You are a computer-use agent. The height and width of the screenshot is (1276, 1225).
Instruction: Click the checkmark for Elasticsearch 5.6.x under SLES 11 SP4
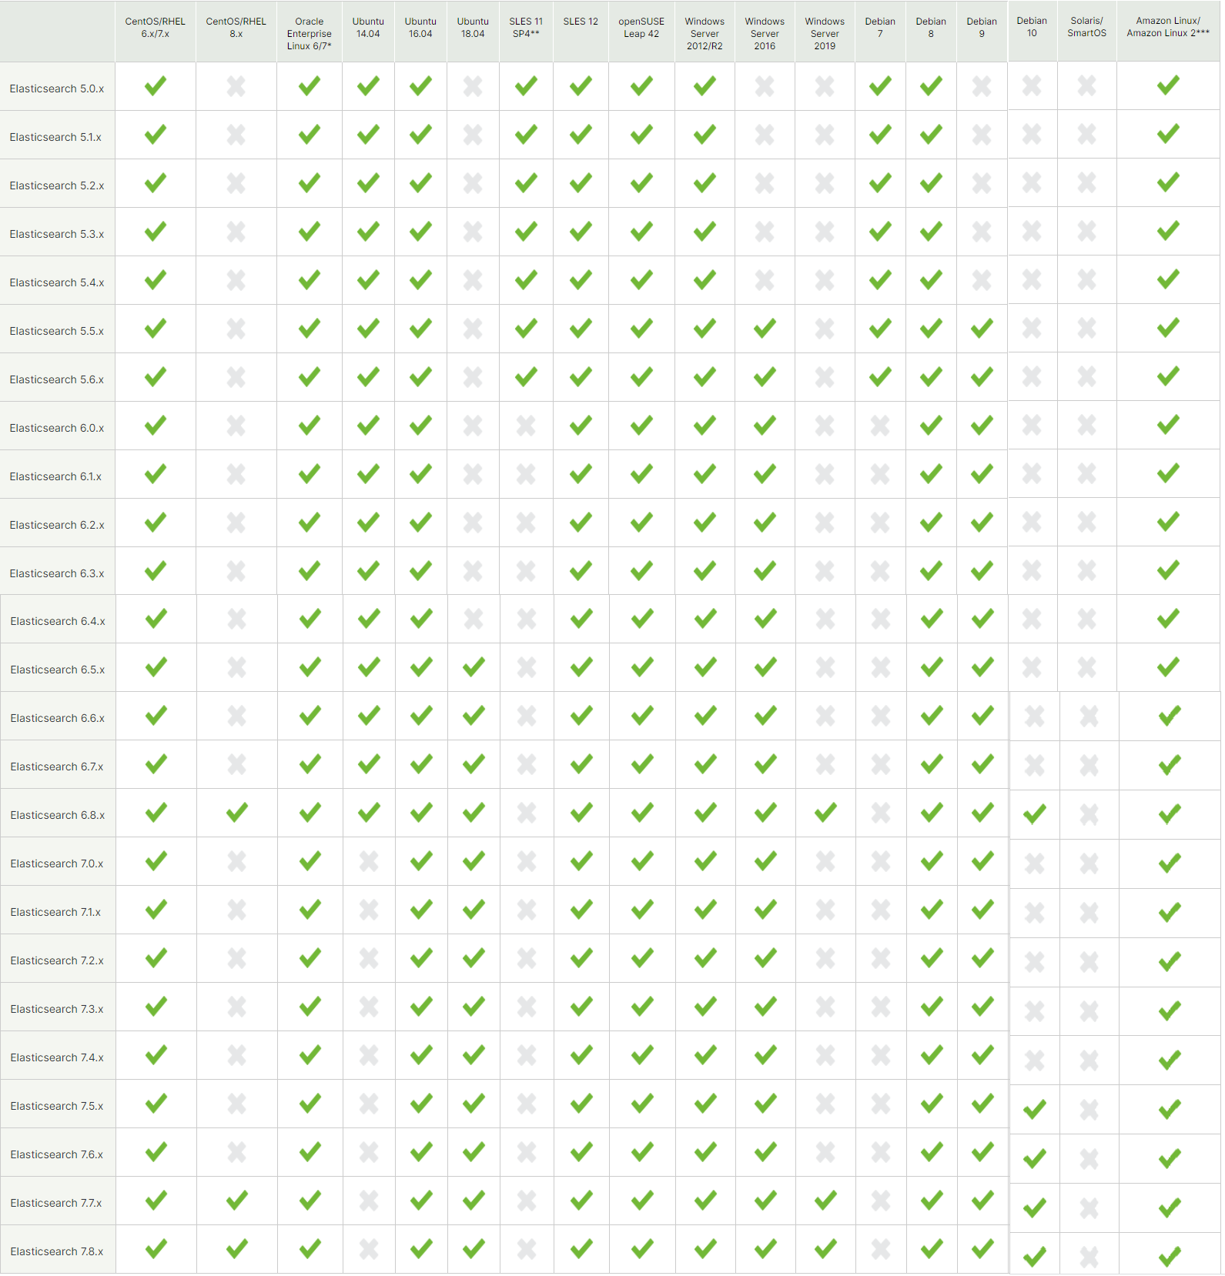[x=526, y=377]
